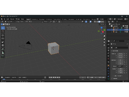Open the Output properties tab
129x97 pixels.
(x=109, y=51)
